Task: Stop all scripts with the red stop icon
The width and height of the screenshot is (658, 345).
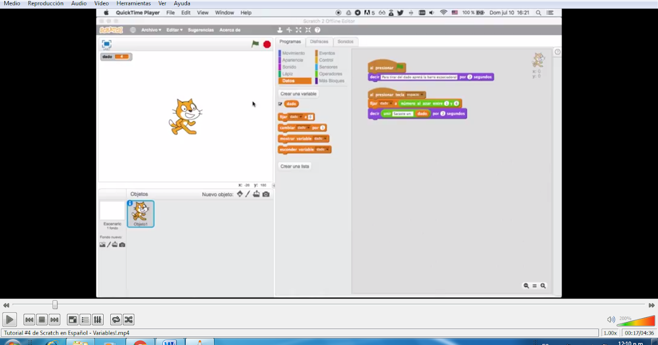Action: 266,44
